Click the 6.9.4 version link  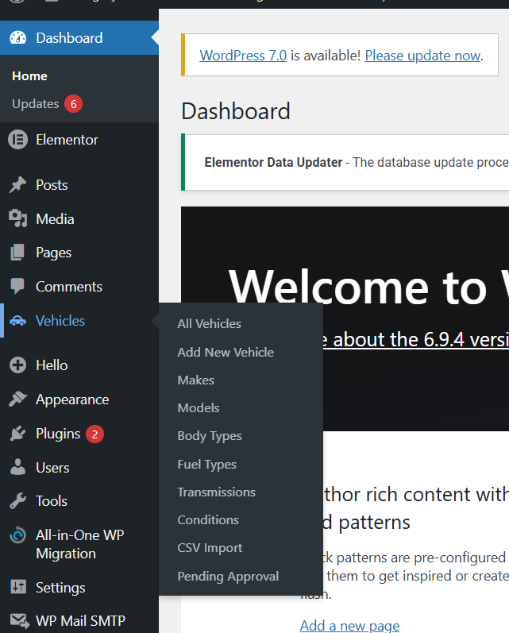pyautogui.click(x=416, y=339)
